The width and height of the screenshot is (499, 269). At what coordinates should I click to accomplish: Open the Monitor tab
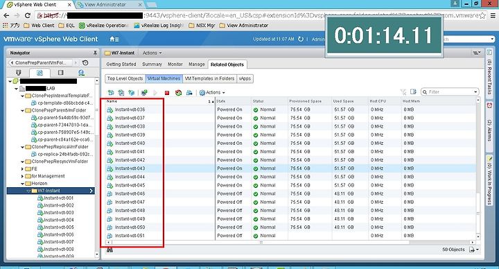pos(175,64)
